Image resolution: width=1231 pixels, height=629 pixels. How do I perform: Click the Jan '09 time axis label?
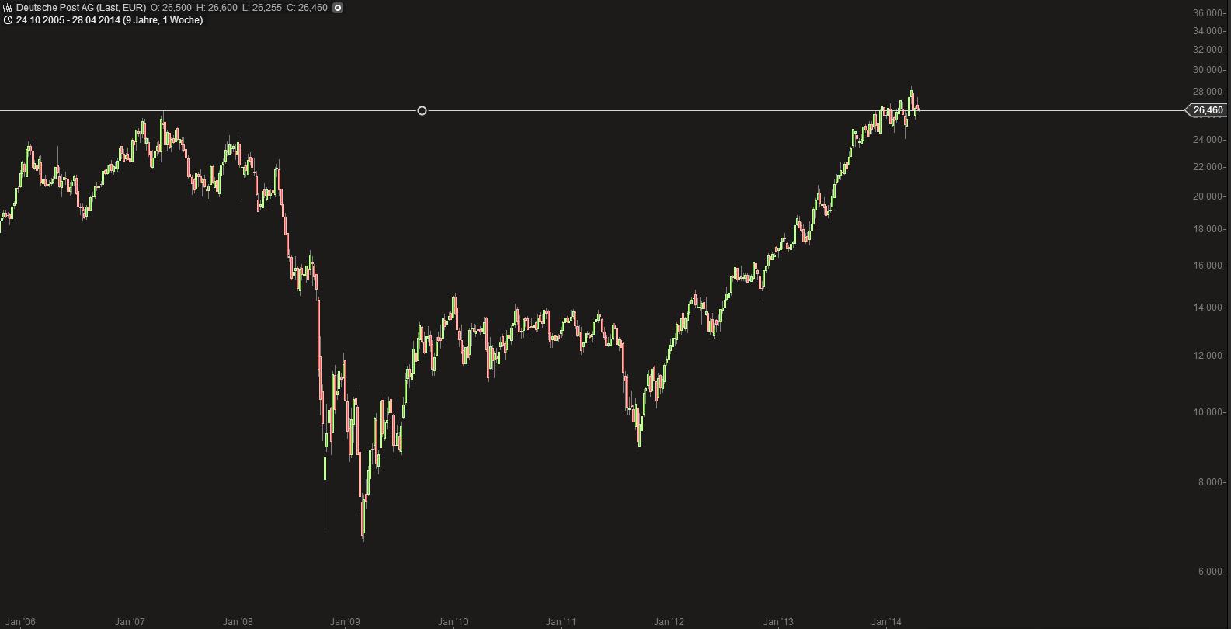(345, 622)
